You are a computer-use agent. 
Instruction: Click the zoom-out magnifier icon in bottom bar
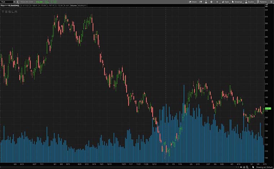coord(247,167)
